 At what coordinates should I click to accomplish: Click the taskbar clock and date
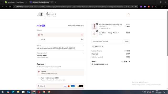[x=159, y=92]
